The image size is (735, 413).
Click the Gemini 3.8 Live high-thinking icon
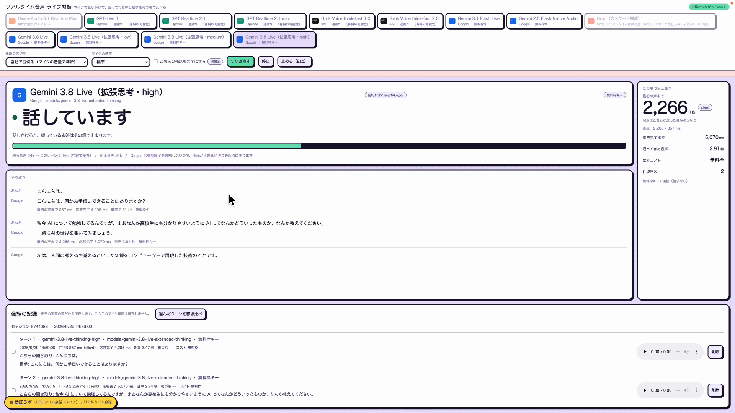[x=240, y=39]
